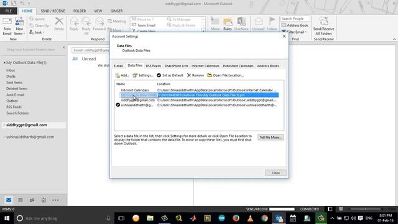Open the Address Book
Image resolution: width=398 pixels, height=224 pixels.
coord(295,25)
